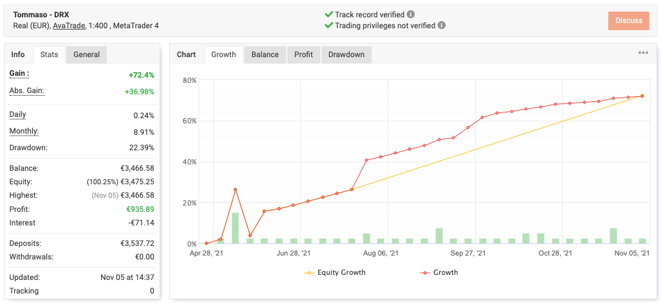Click the final Nov 05 growth data point
The width and height of the screenshot is (661, 305).
(642, 96)
